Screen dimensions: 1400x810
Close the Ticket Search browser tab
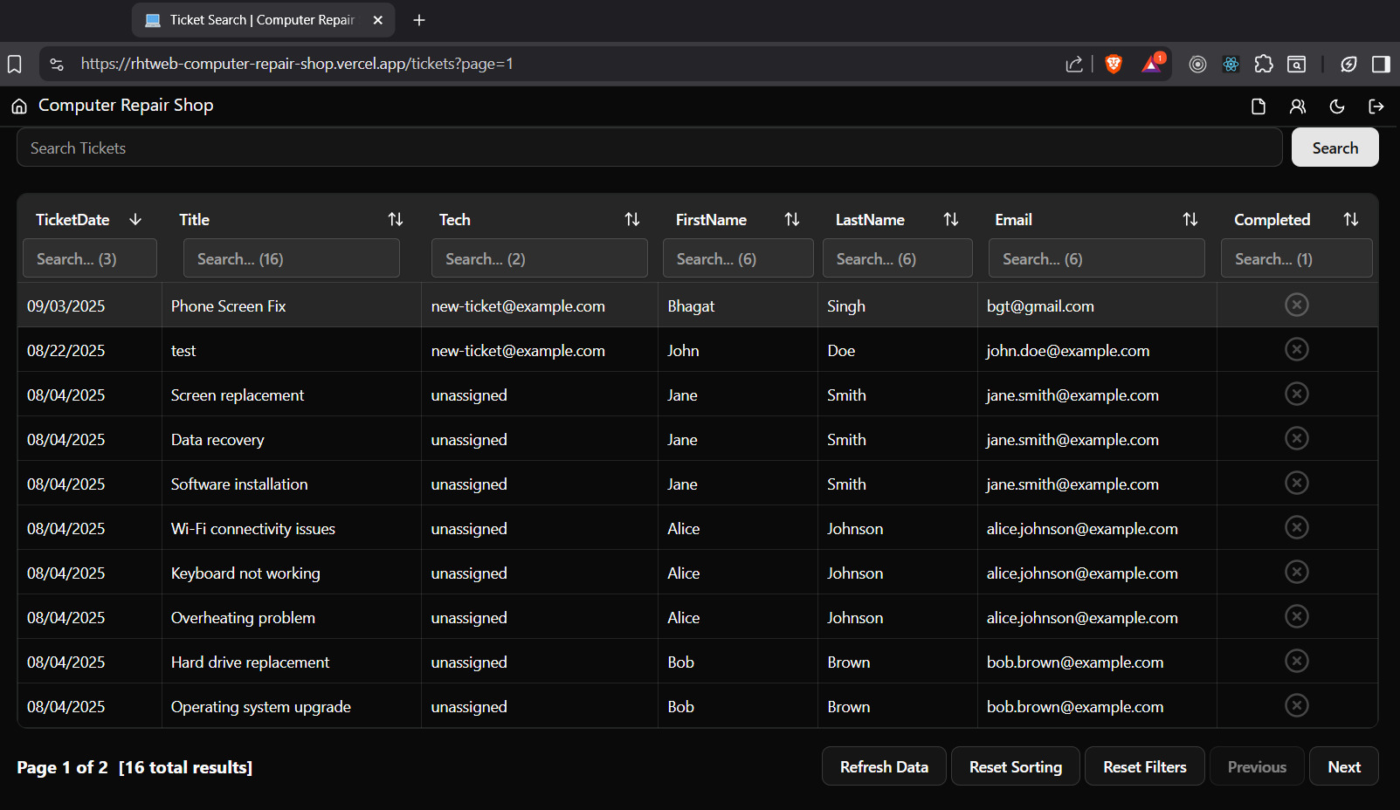tap(378, 20)
